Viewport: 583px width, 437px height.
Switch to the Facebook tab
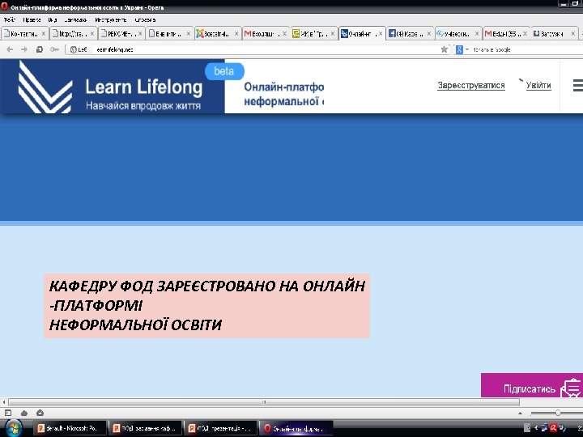pyautogui.click(x=410, y=33)
